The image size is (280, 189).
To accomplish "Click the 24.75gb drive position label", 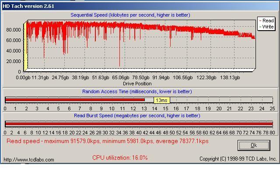I will (x=60, y=78).
